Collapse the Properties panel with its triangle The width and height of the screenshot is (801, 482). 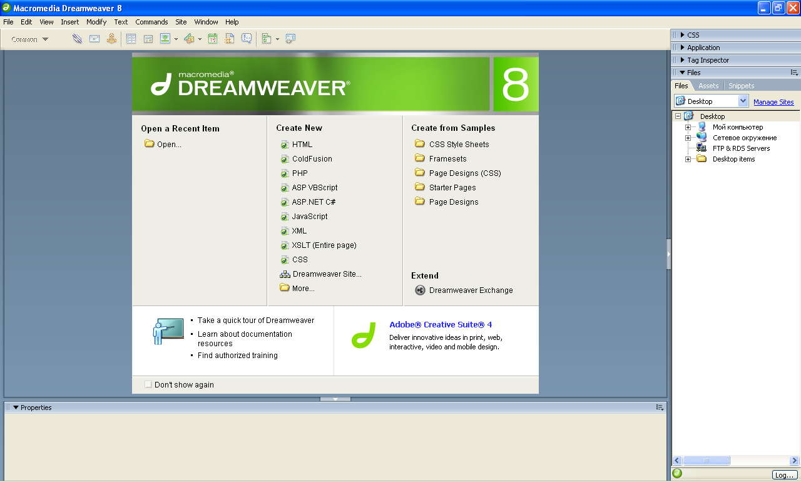pos(16,408)
